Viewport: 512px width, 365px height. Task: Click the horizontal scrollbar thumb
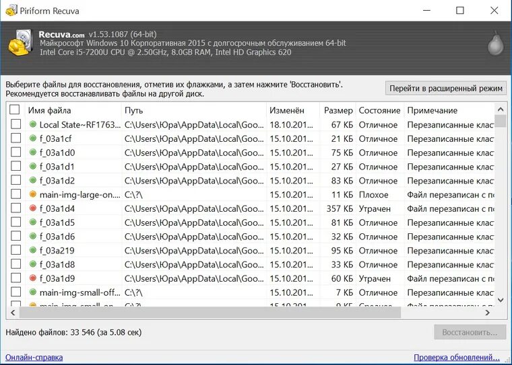click(x=210, y=313)
